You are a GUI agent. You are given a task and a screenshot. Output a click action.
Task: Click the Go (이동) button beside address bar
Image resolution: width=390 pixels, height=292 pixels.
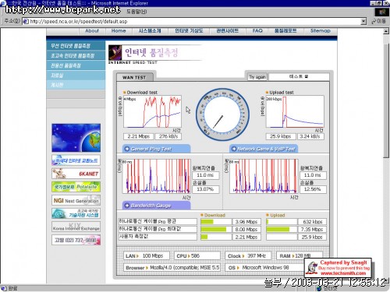pyautogui.click(x=379, y=21)
